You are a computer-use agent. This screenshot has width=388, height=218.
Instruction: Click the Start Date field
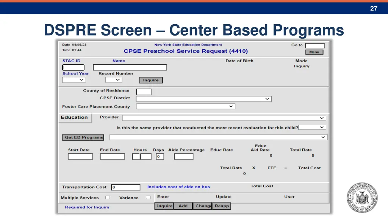(x=80, y=156)
